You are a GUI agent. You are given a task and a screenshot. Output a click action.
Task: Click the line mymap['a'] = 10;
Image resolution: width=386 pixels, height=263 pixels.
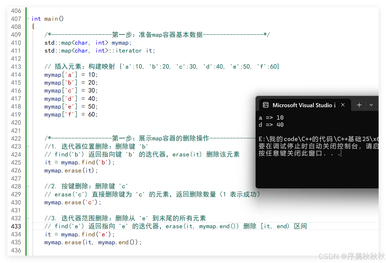pyautogui.click(x=71, y=75)
